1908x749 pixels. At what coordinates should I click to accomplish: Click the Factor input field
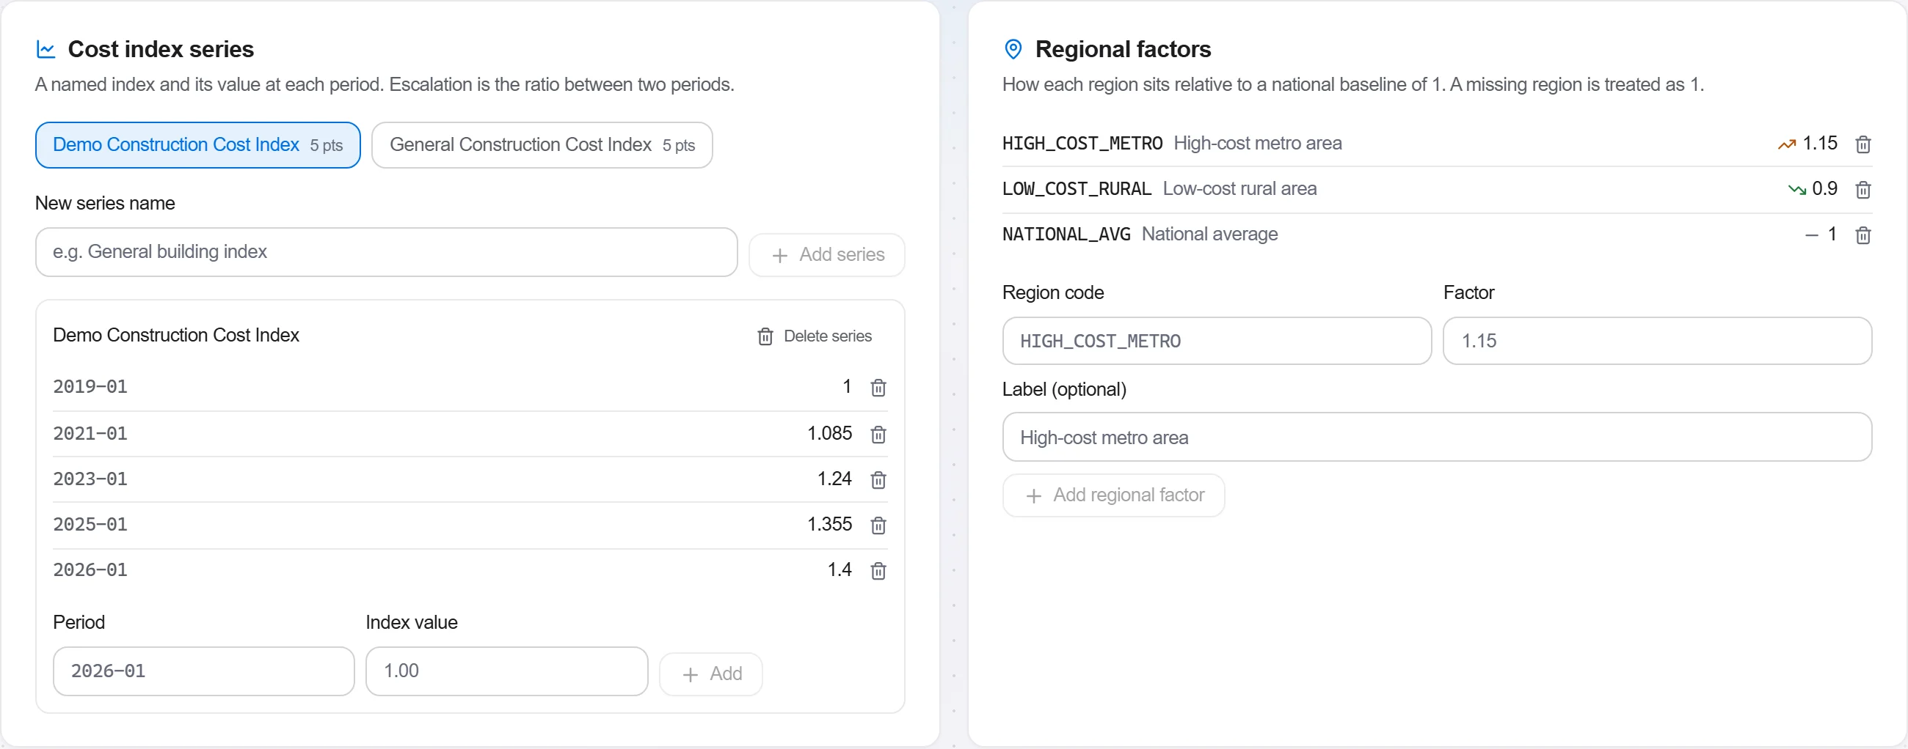(x=1658, y=341)
